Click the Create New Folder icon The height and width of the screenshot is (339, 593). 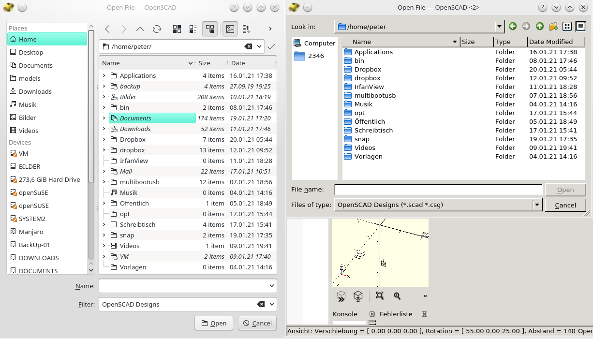click(x=553, y=27)
